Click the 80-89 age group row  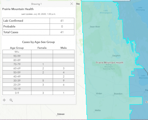pos(38,60)
